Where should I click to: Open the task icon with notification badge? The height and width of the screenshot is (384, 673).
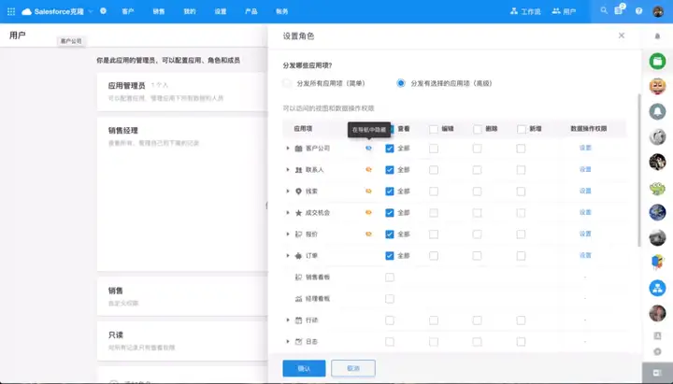click(x=619, y=10)
